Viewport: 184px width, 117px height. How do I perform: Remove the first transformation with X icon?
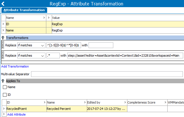point(3,42)
